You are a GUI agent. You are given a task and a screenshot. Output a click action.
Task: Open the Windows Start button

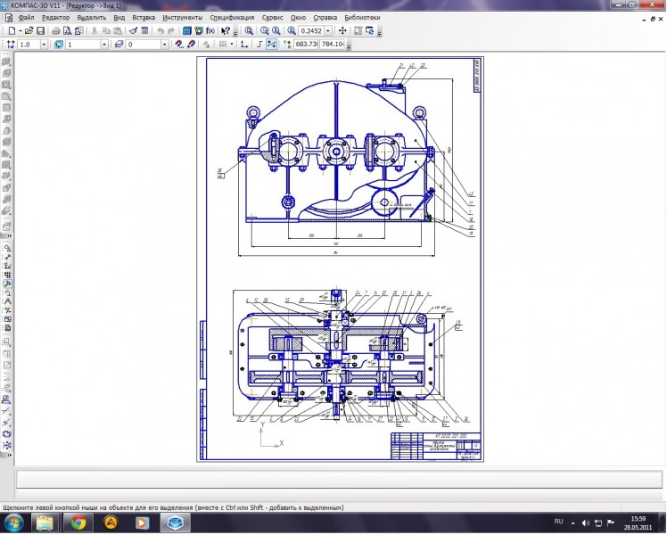pos(13,523)
